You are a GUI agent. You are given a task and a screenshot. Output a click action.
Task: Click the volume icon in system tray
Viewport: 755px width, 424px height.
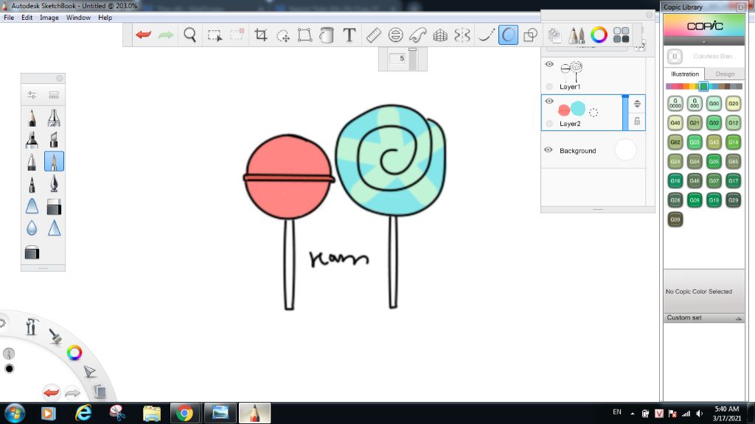699,414
